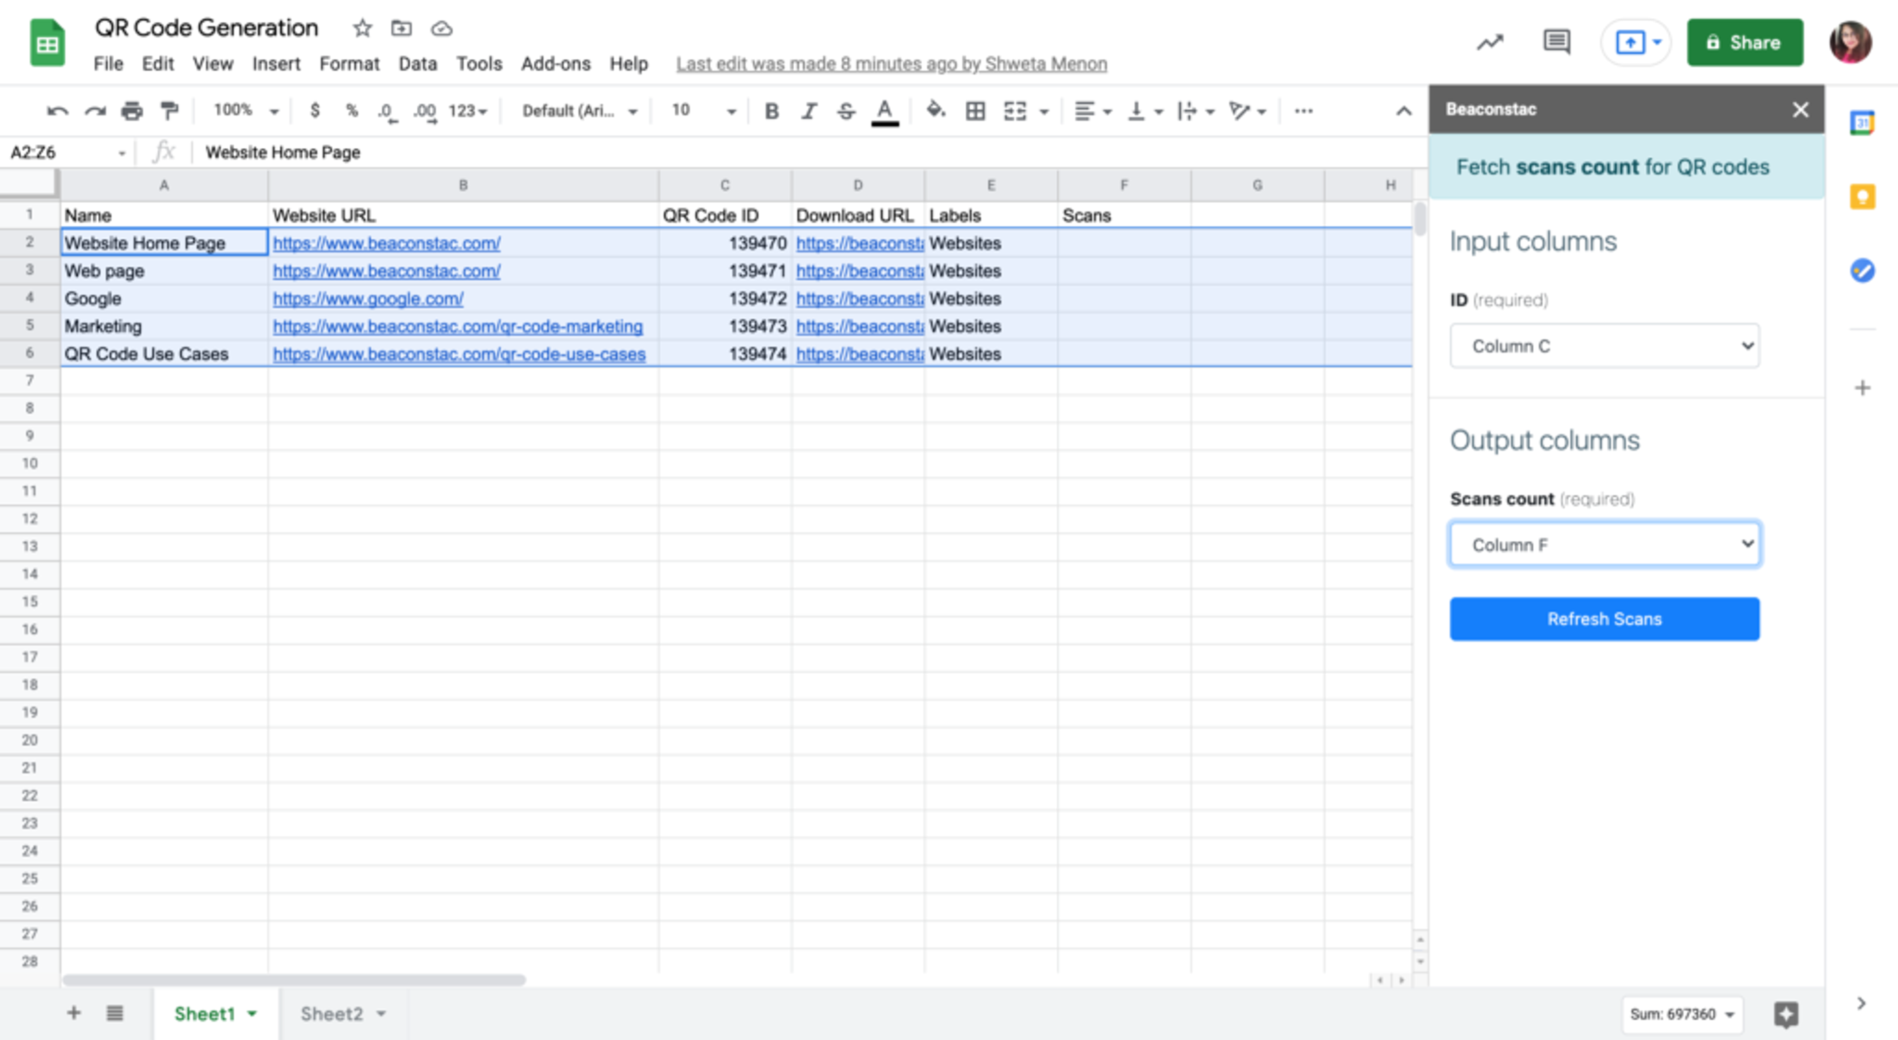Open the Edit menu

pos(158,64)
